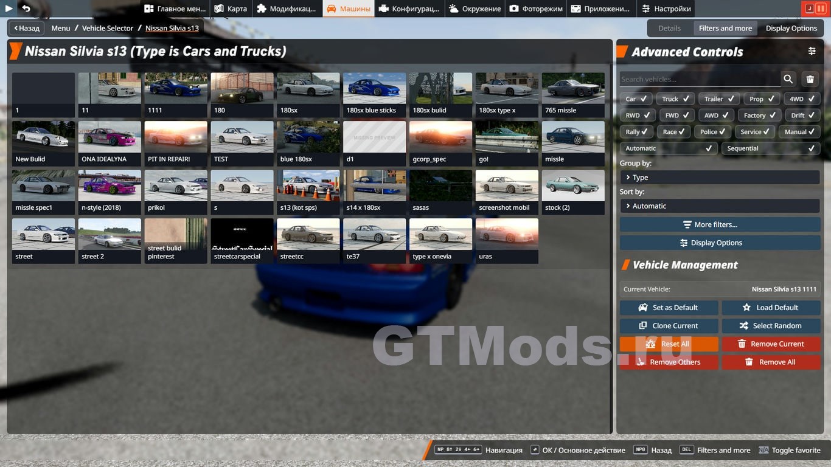Select the Filters and more tab
Viewport: 831px width, 467px height.
[725, 28]
